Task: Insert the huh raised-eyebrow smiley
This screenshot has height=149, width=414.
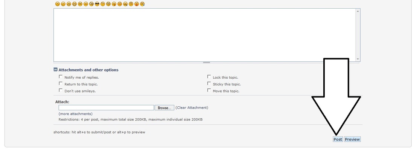Action: coord(103,4)
